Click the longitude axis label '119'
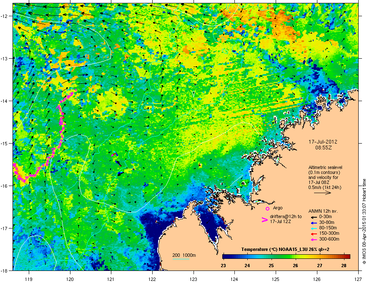This screenshot has height=283, width=367. pos(29,279)
